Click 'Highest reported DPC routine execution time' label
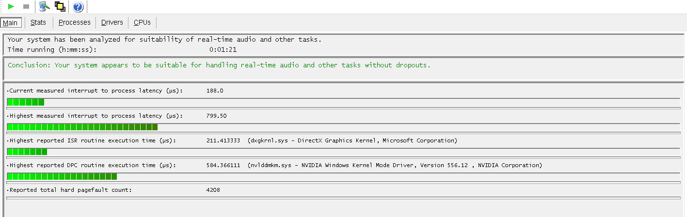 click(x=92, y=165)
